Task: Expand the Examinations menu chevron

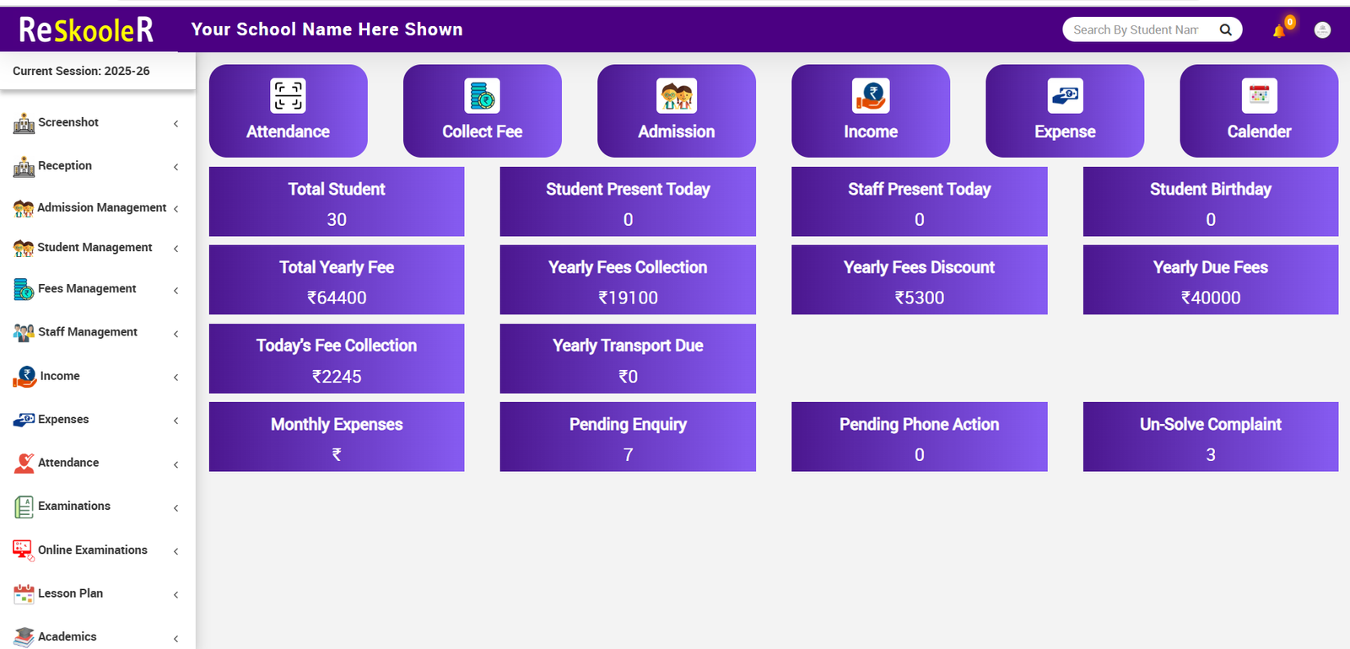Action: 175,508
